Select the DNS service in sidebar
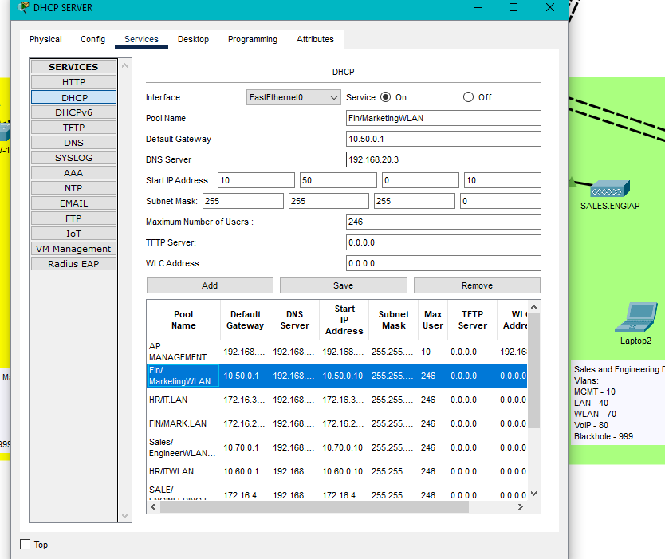This screenshot has width=665, height=559. [x=73, y=143]
